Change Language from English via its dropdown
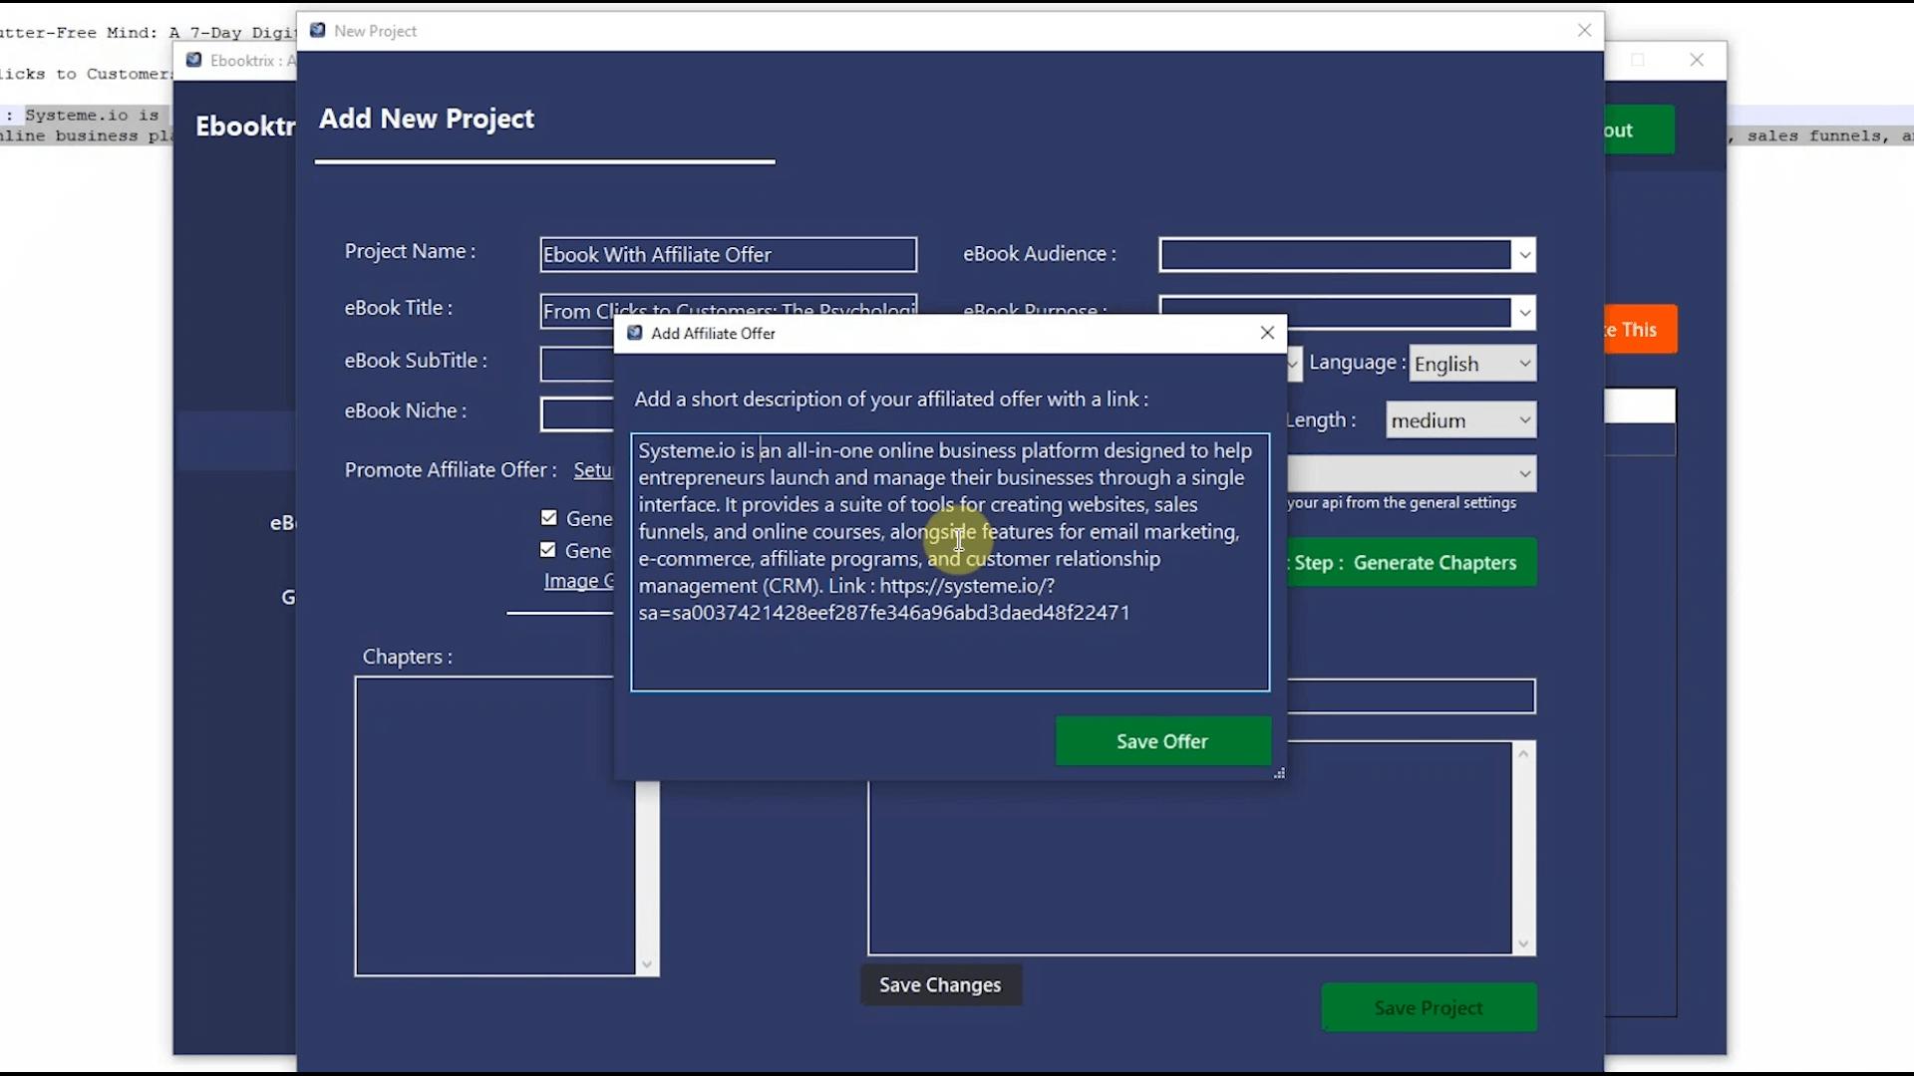Viewport: 1914px width, 1076px height. pos(1524,363)
